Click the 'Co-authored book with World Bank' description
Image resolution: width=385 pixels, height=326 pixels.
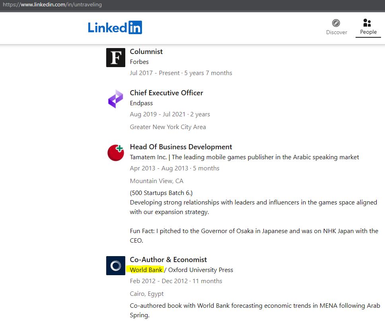pyautogui.click(x=255, y=310)
